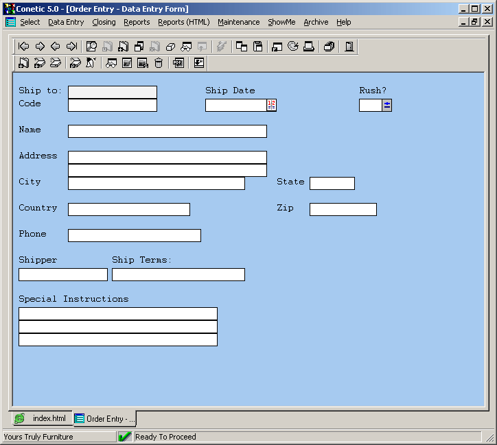The width and height of the screenshot is (497, 445).
Task: Open the Reports (HTML) menu
Action: pos(183,22)
